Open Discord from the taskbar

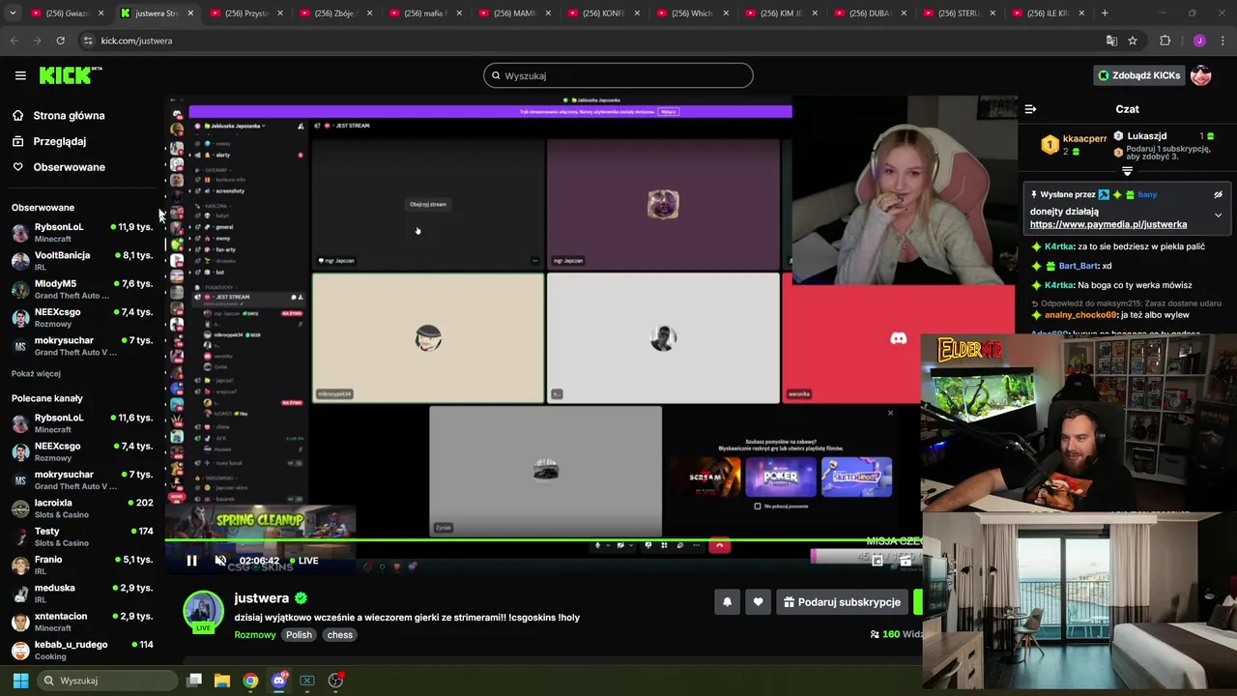279,681
